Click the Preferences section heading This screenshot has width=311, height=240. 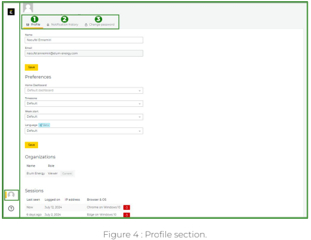(x=38, y=77)
